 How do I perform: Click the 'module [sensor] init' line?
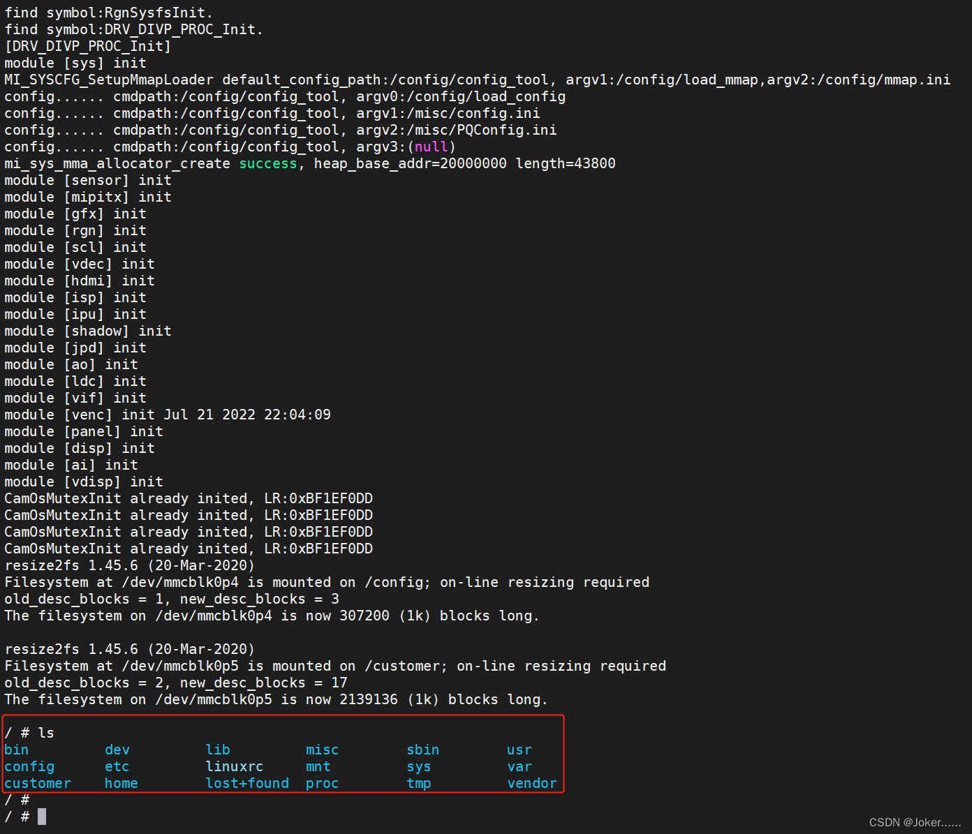point(88,180)
